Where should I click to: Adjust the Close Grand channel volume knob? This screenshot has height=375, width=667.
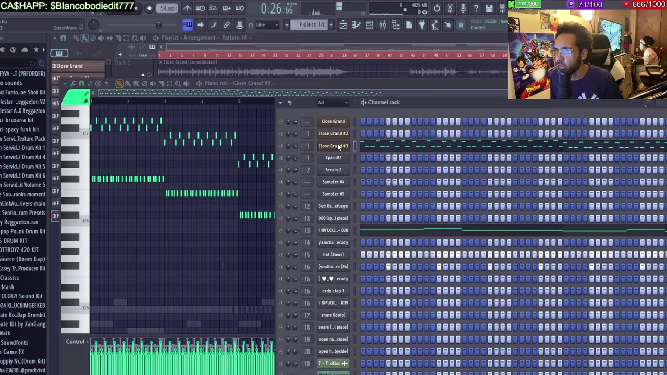coord(295,122)
